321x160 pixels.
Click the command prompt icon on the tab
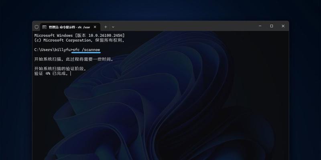(44, 27)
